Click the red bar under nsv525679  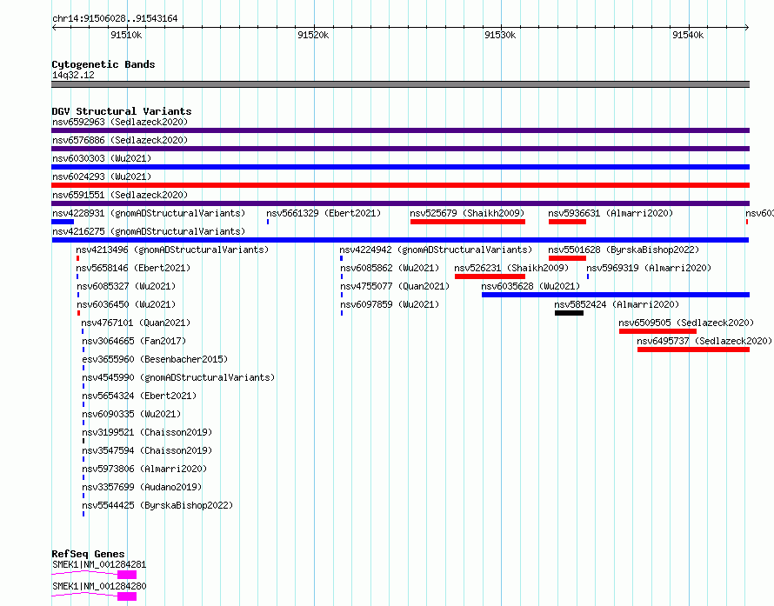click(x=468, y=222)
